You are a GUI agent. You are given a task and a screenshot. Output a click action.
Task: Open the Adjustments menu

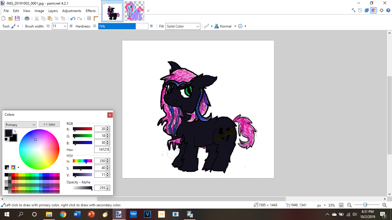click(71, 11)
